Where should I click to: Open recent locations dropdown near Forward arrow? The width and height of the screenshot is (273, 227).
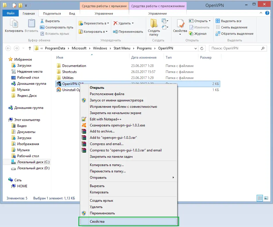click(23, 48)
